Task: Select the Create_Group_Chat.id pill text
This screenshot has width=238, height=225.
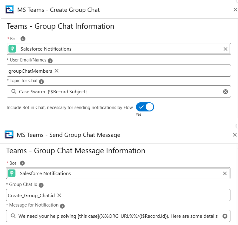Action: pos(31,196)
